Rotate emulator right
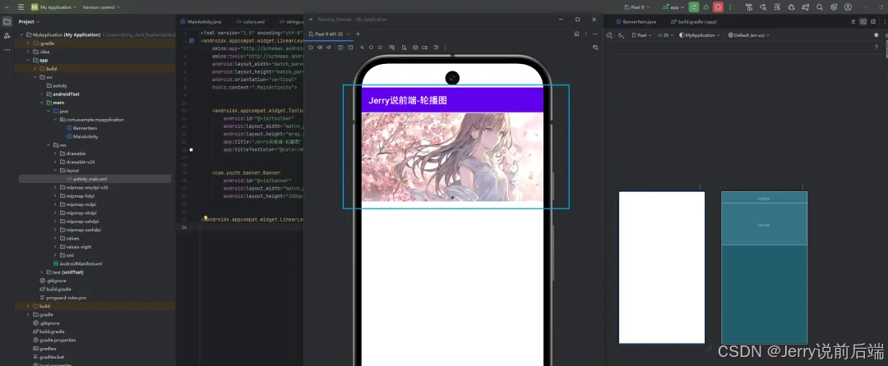Screen dimensions: 888x366 pos(350,48)
